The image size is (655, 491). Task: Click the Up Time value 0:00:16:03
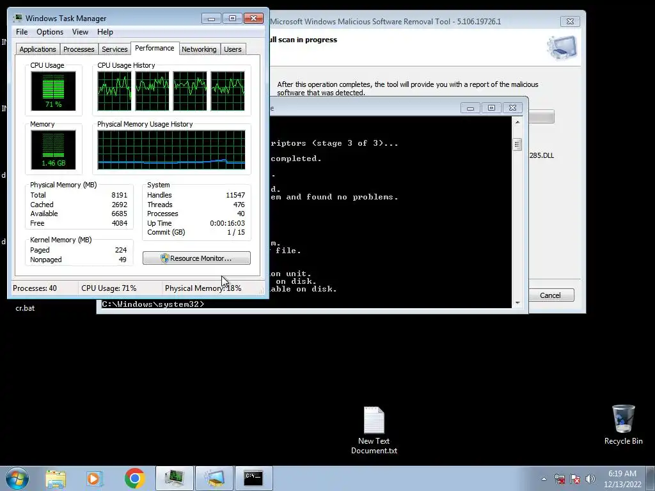click(227, 223)
